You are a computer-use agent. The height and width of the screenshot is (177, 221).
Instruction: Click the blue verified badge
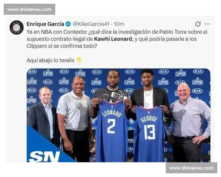(x=68, y=24)
